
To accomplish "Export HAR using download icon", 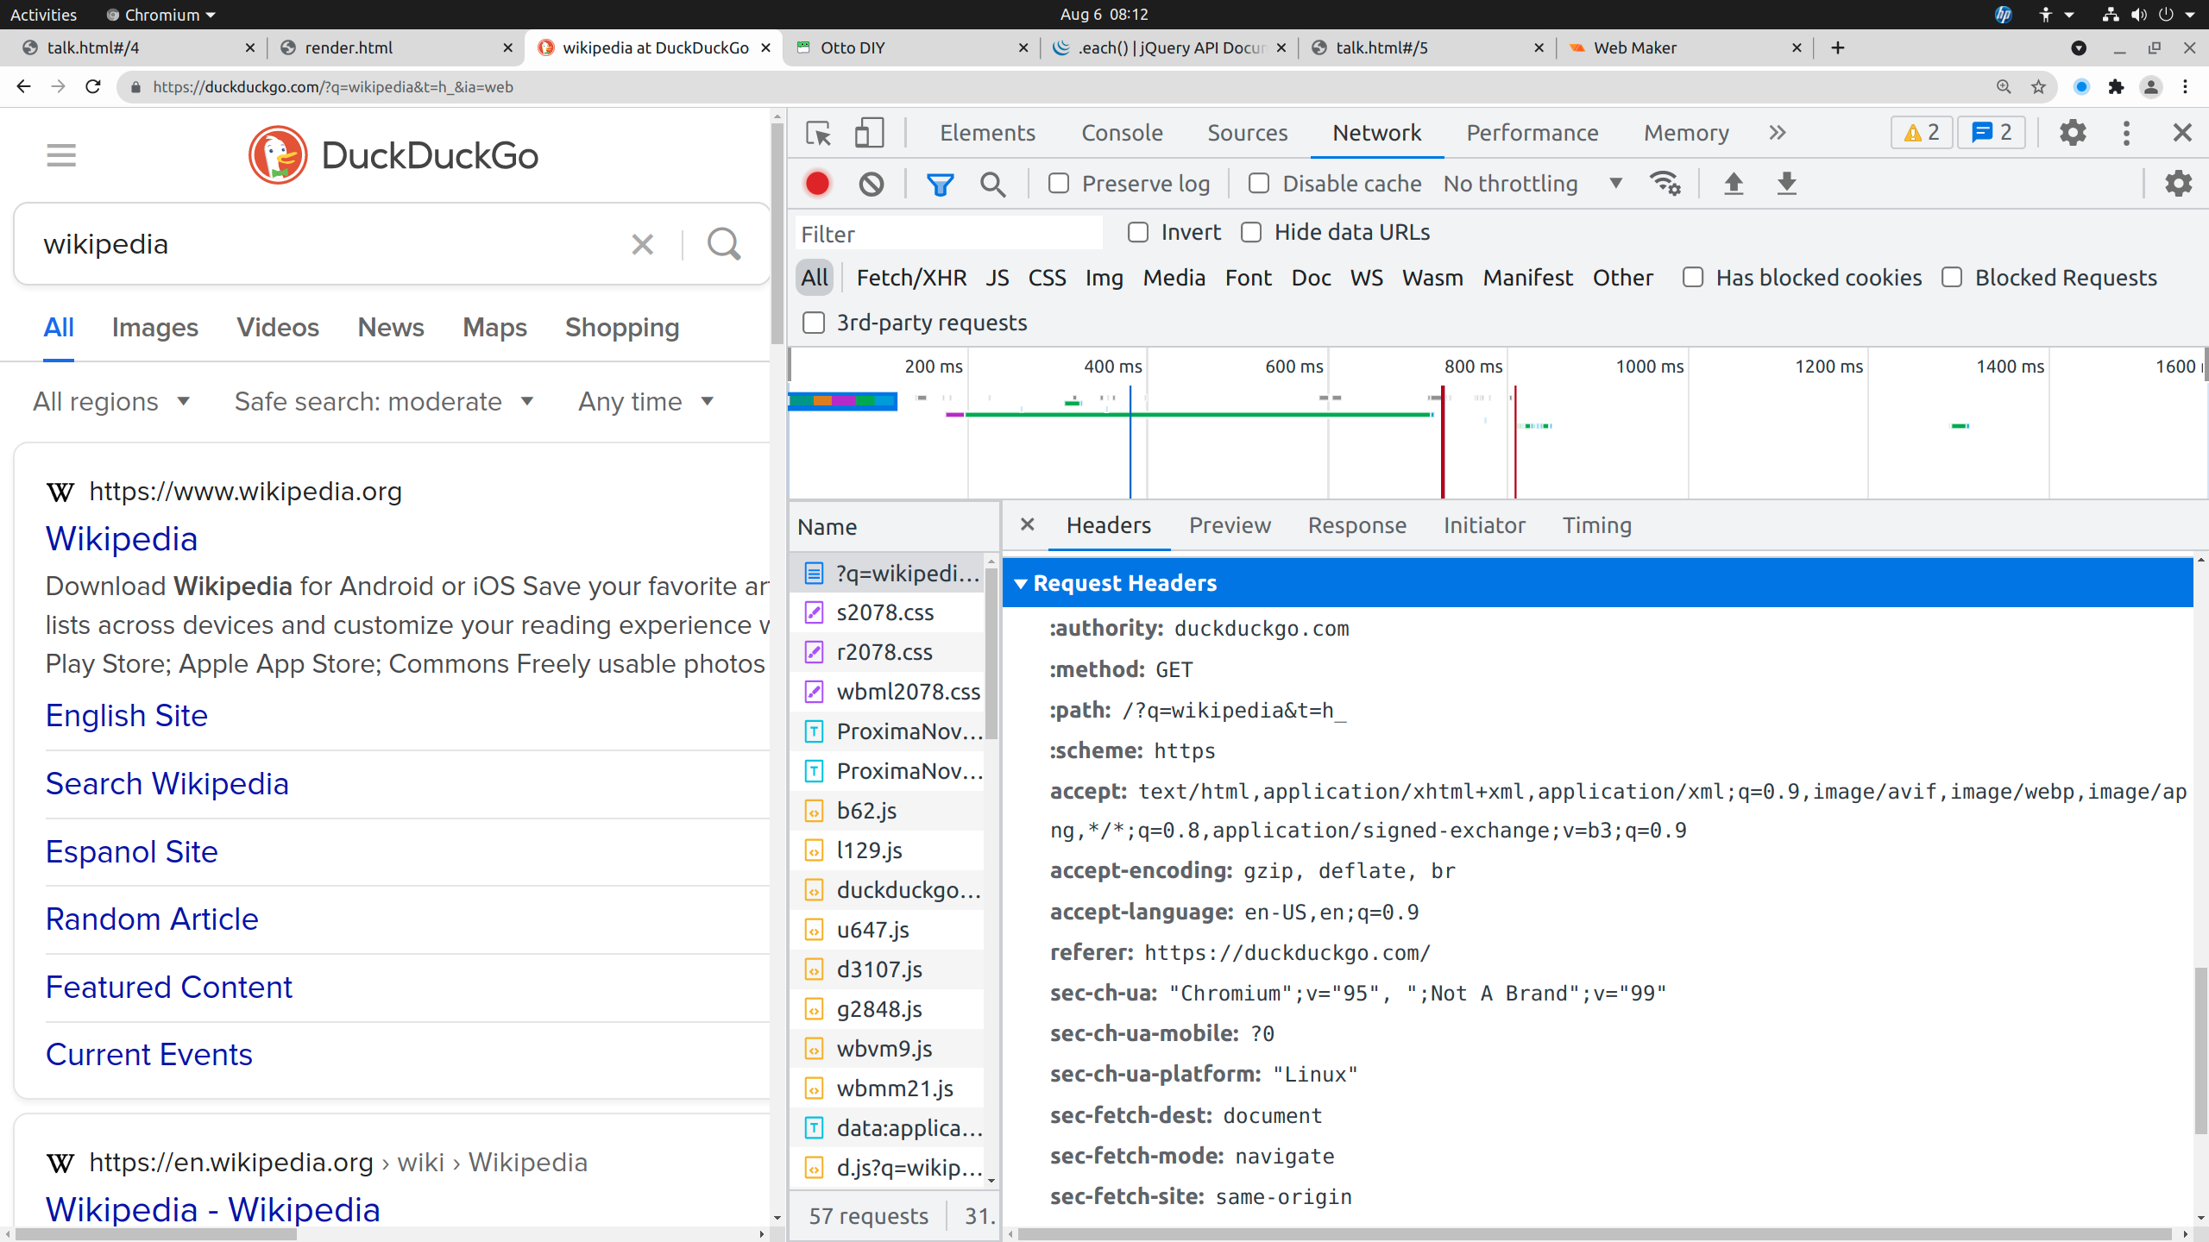I will point(1786,184).
